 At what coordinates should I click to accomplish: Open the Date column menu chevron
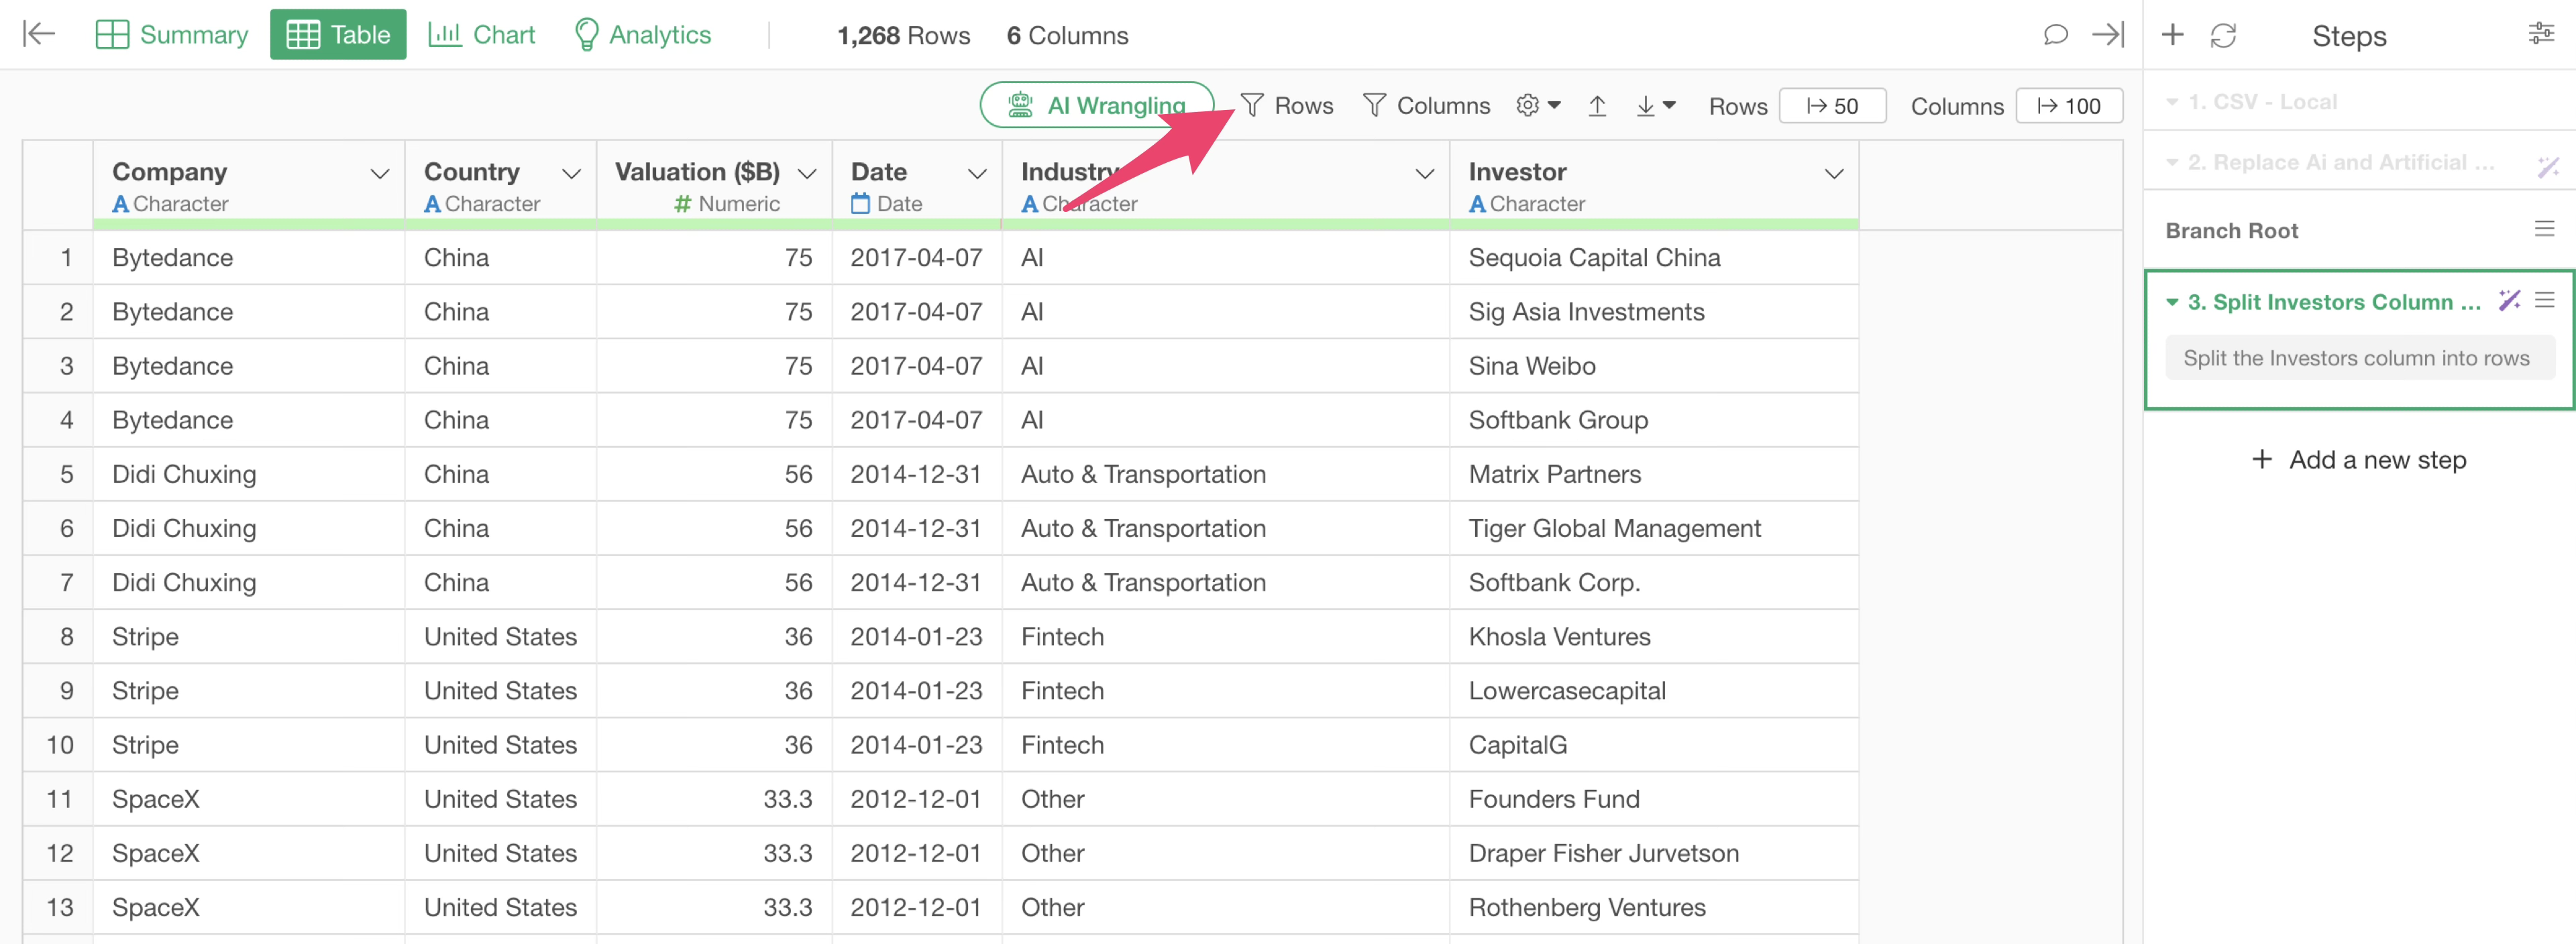coord(977,174)
